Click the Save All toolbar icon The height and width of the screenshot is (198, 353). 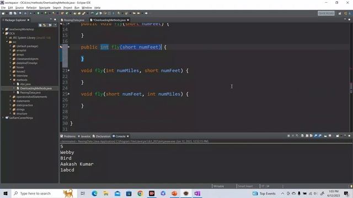[x=15, y=13]
